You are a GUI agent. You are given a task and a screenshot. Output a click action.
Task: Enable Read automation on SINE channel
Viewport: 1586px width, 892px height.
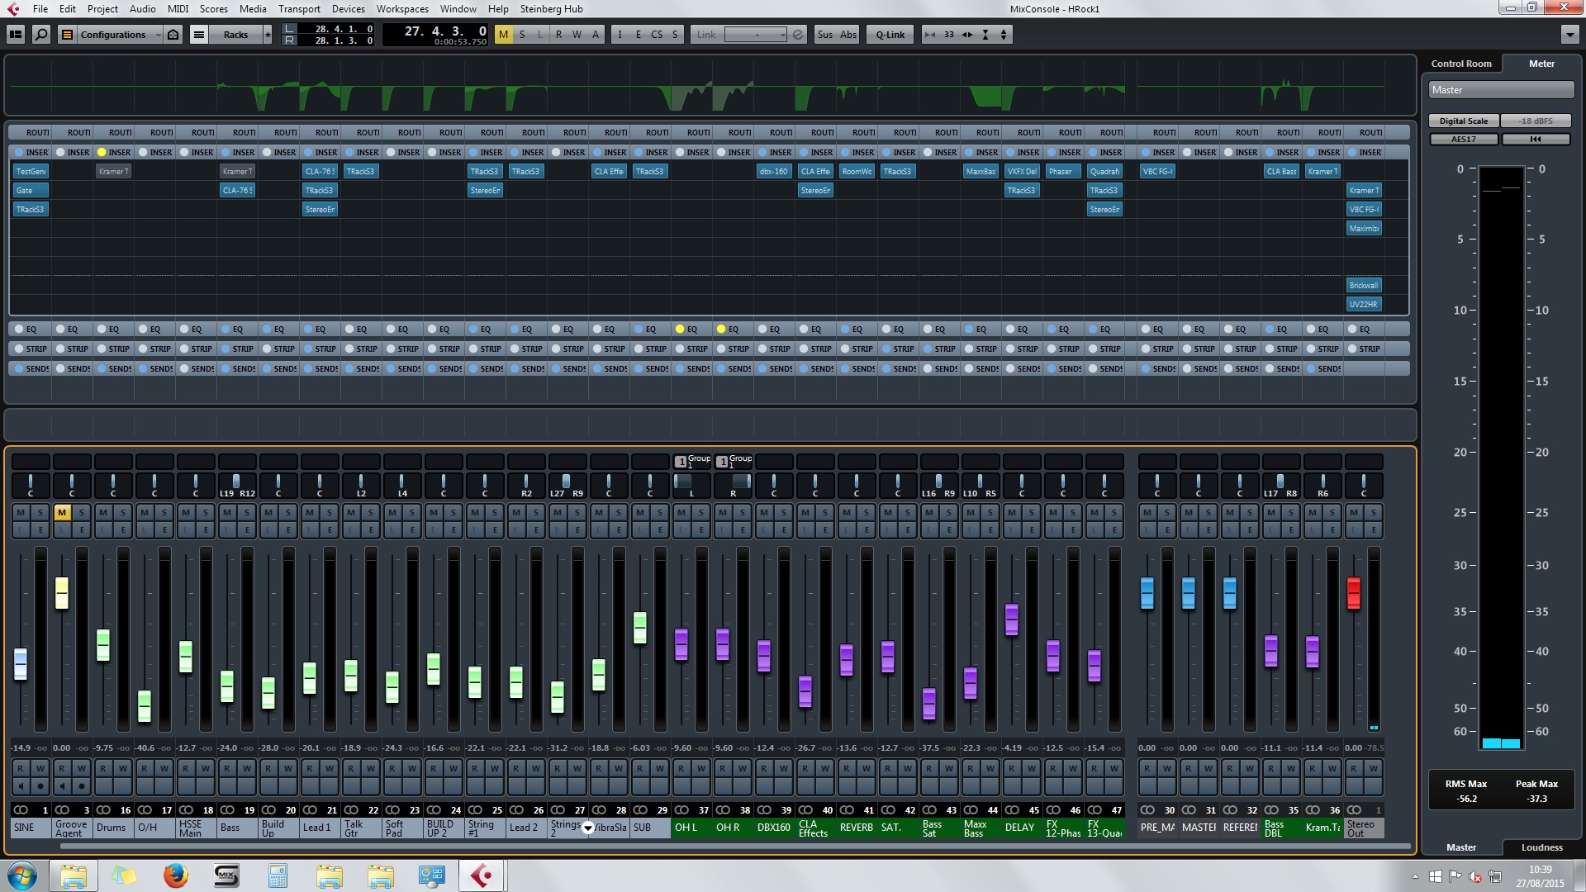click(21, 768)
